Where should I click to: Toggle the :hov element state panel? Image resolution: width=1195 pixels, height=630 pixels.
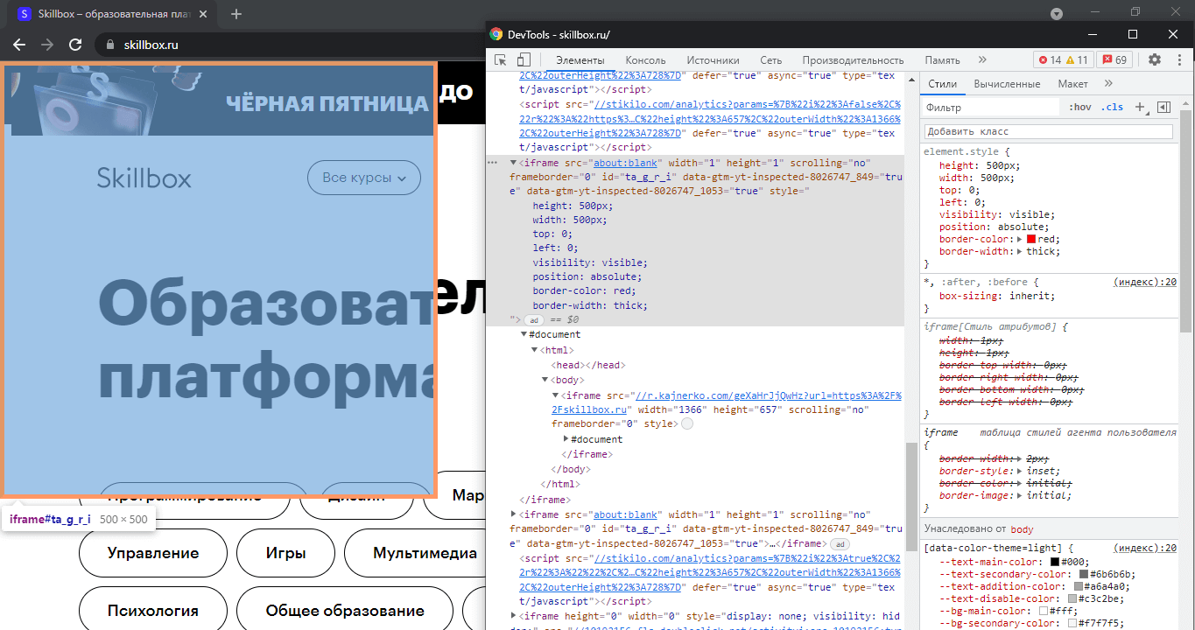pyautogui.click(x=1080, y=107)
